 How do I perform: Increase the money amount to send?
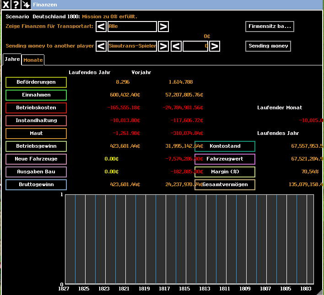(x=215, y=46)
